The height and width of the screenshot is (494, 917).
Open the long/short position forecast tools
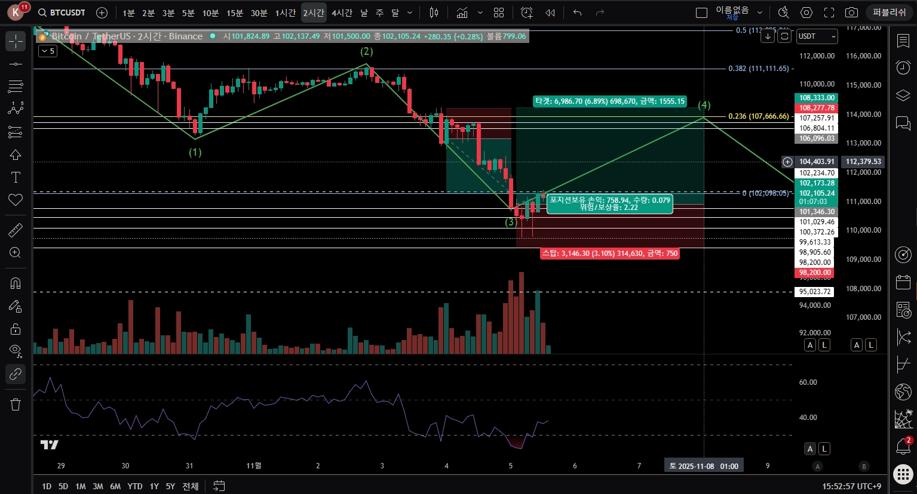(x=16, y=132)
